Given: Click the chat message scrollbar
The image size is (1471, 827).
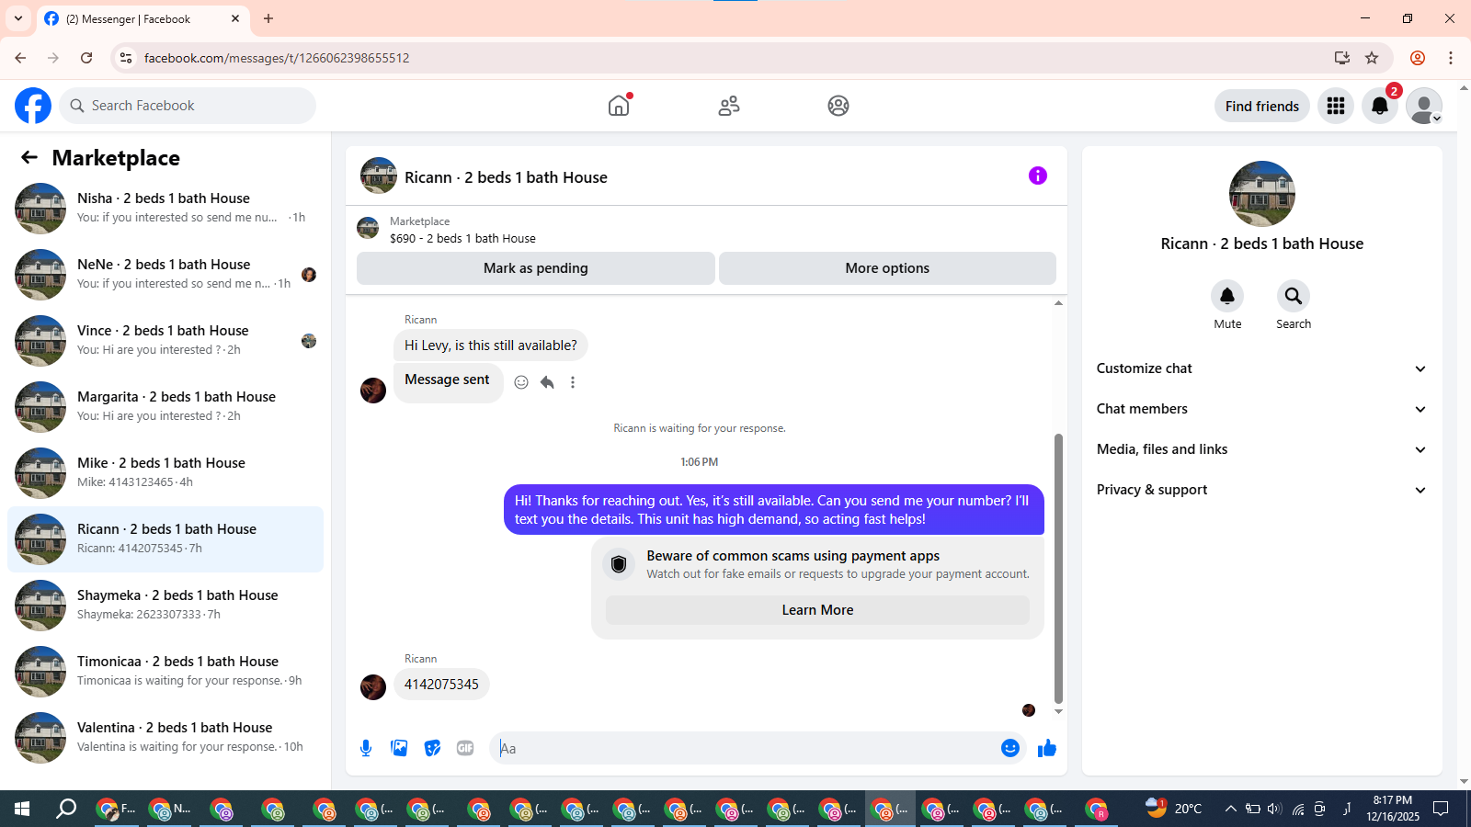Looking at the screenshot, I should pos(1058,568).
